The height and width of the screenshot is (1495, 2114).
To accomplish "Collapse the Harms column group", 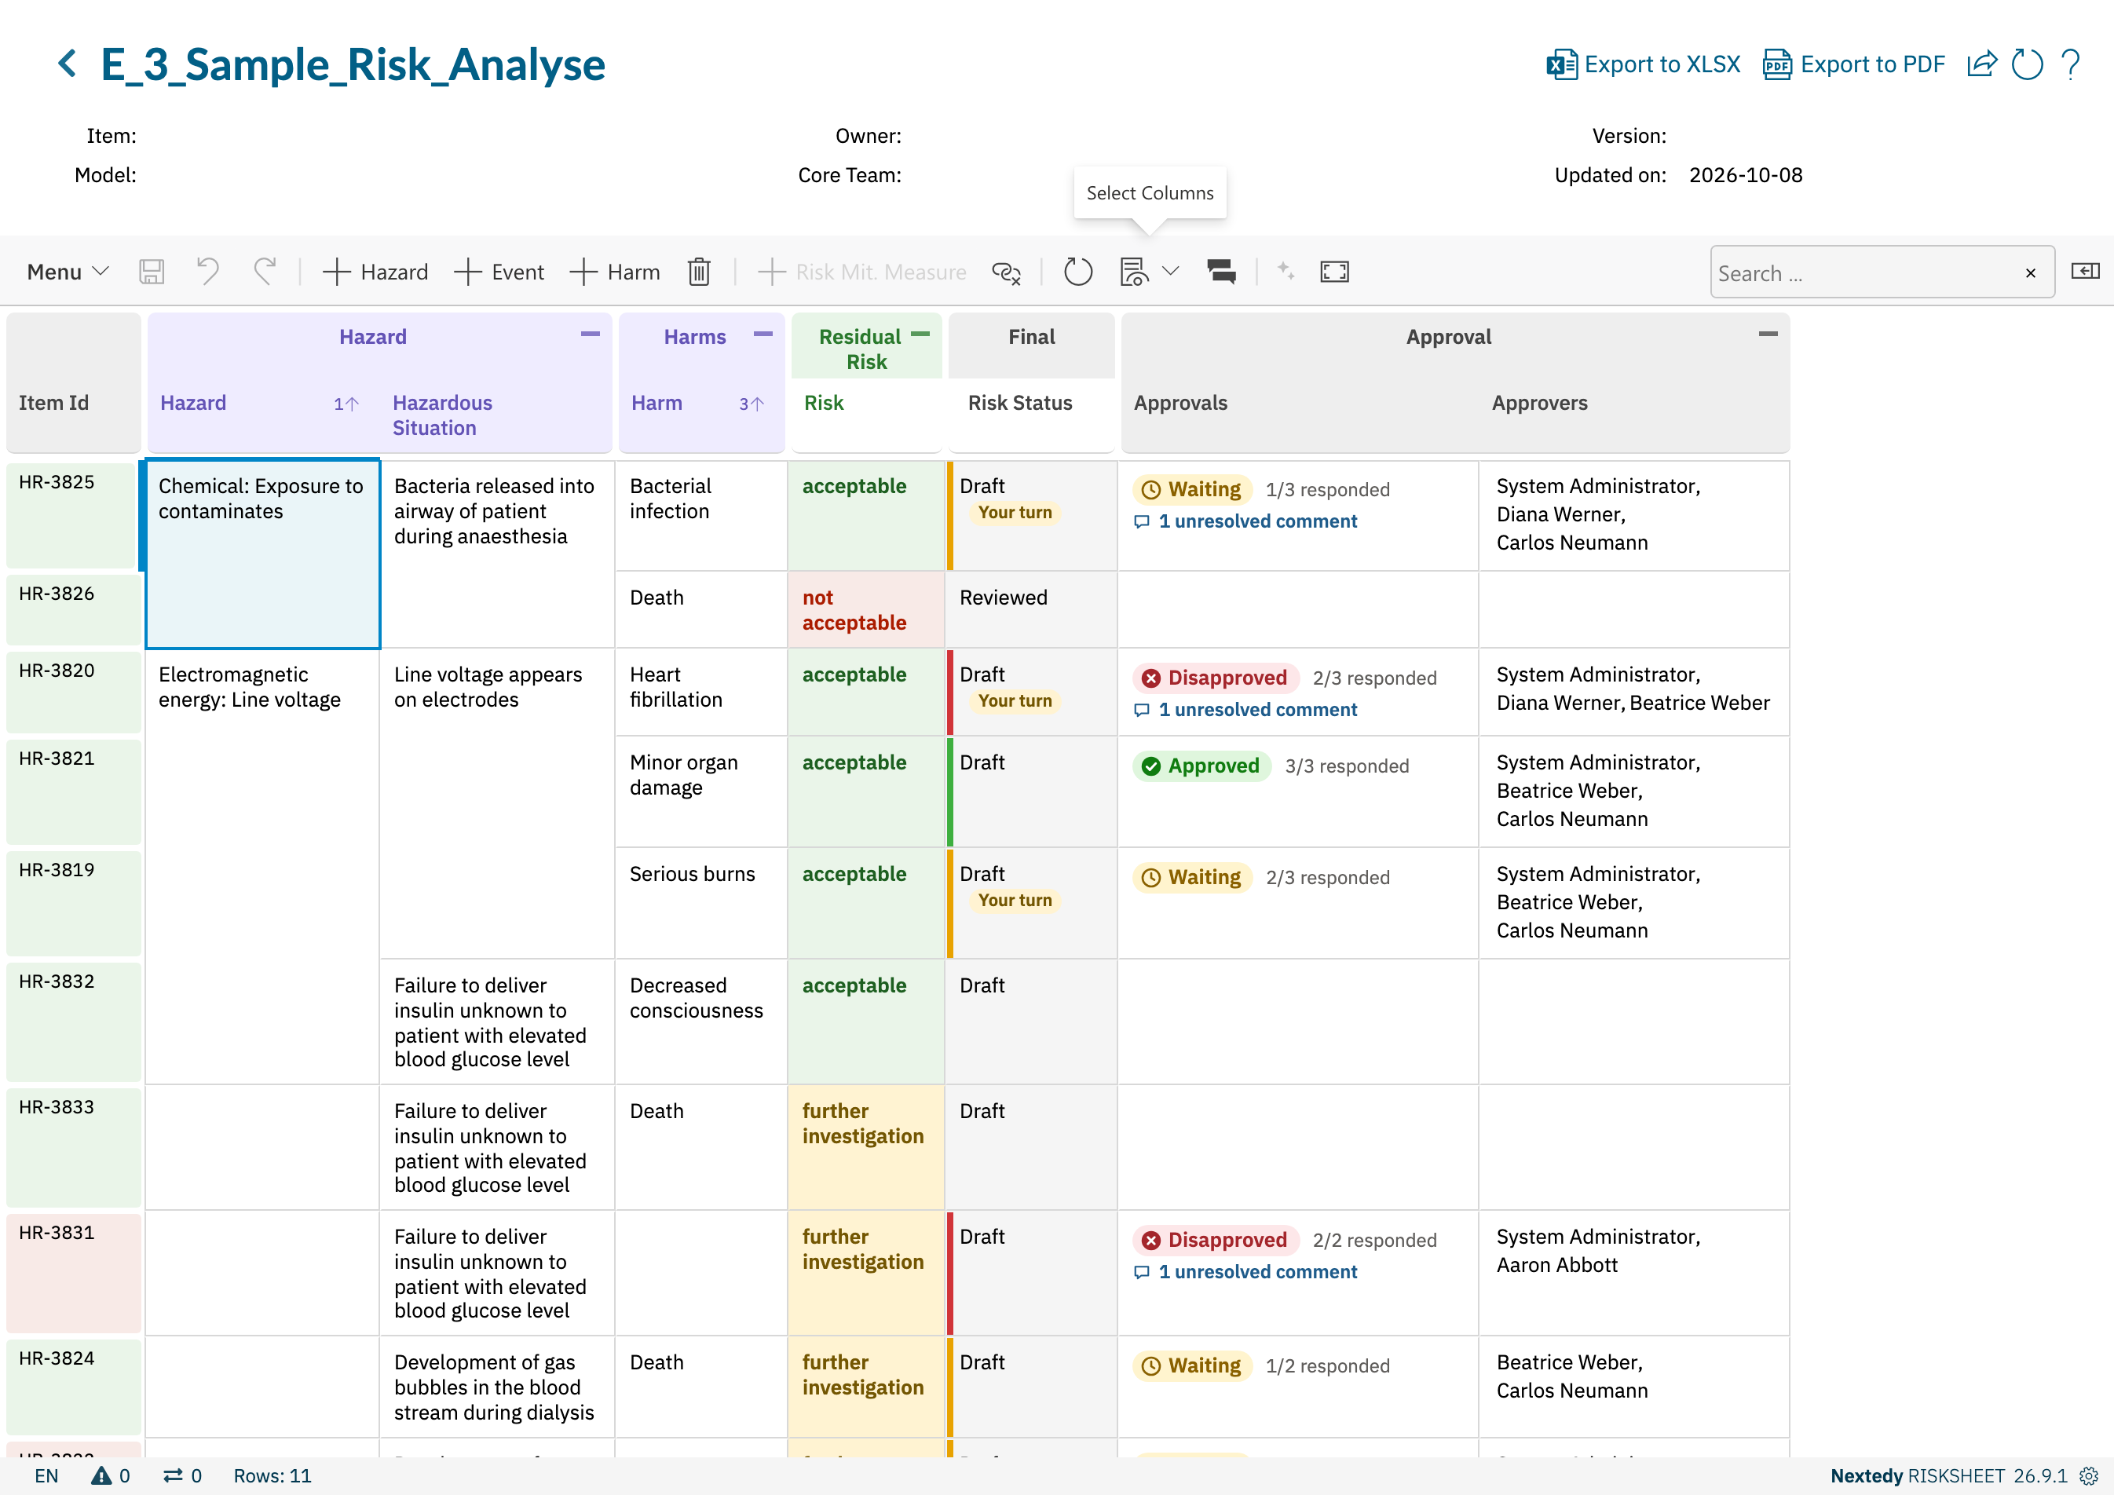I will [763, 334].
